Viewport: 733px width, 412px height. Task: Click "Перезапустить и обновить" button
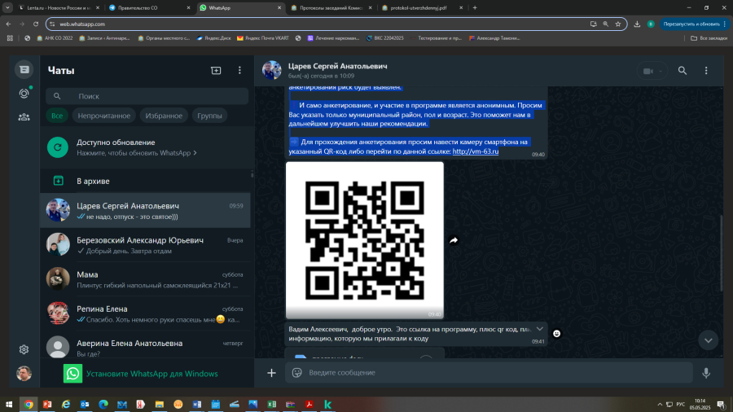coord(695,24)
